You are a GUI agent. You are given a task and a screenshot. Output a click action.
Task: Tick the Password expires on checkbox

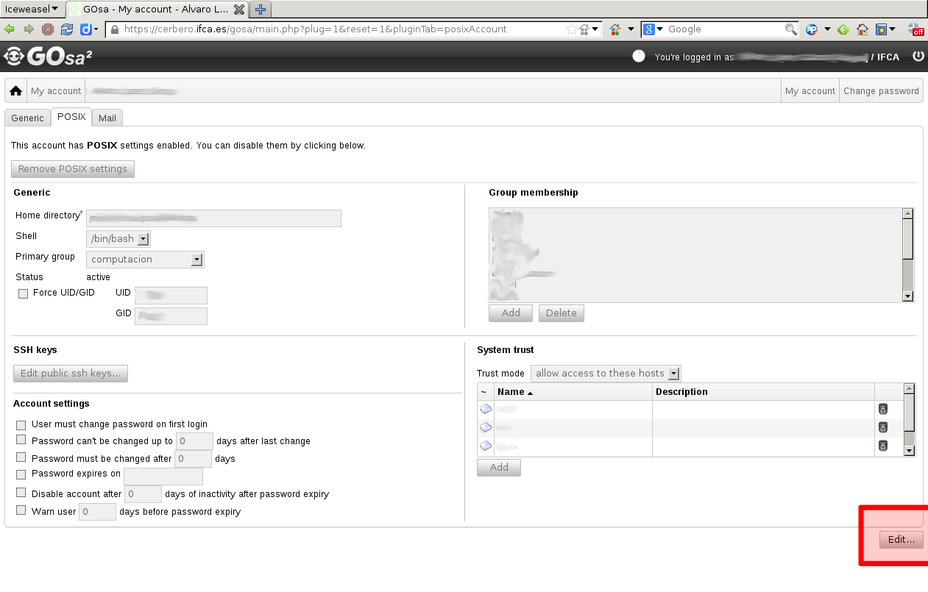21,474
